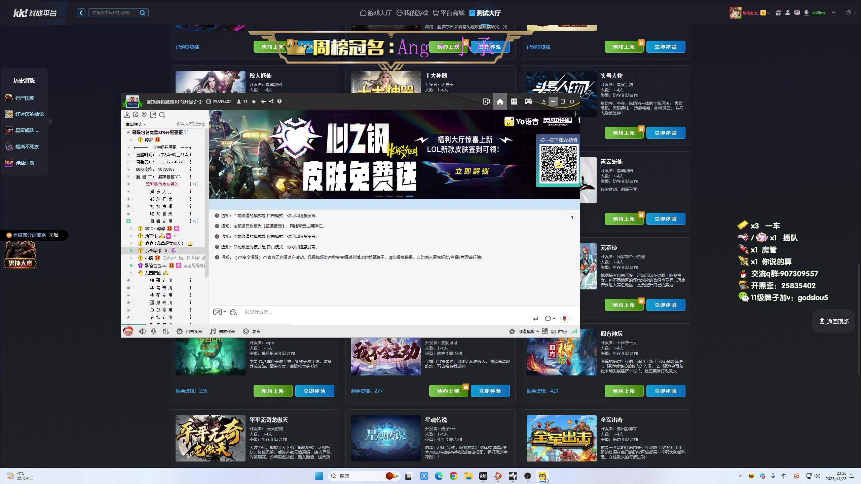Send the flower gift icon

[x=564, y=318]
